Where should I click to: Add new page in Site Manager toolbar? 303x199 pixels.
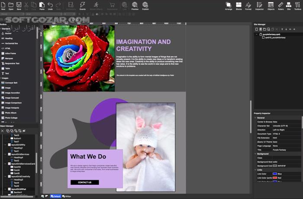point(257,29)
